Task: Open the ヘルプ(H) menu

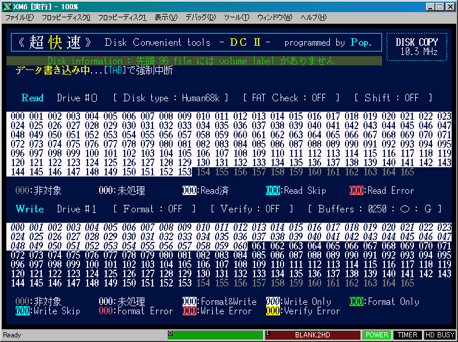Action: click(314, 17)
